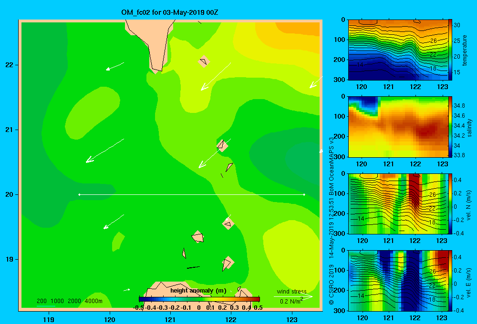Click the 'height anomaly (m)' label

pyautogui.click(x=198, y=291)
